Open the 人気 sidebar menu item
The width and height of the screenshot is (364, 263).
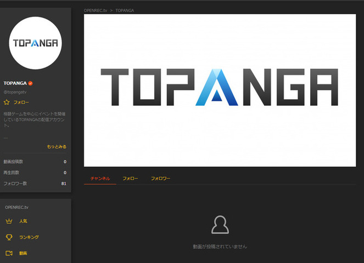[x=23, y=221]
